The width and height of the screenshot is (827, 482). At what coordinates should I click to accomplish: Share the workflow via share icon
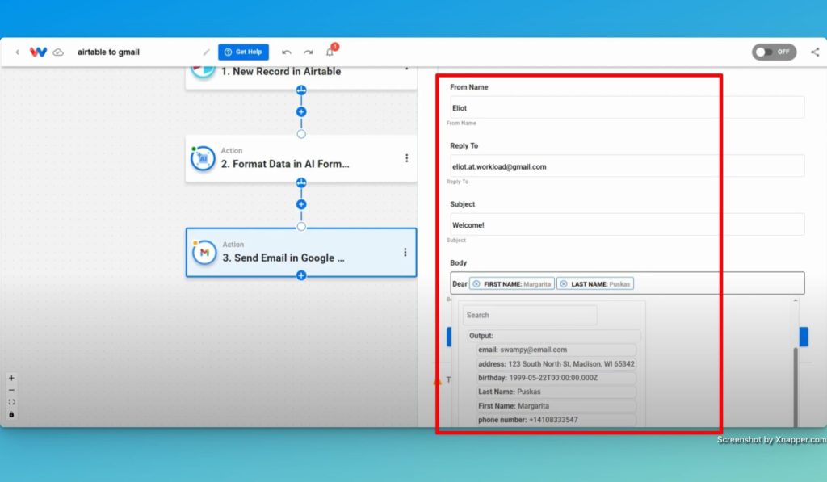[x=815, y=52]
